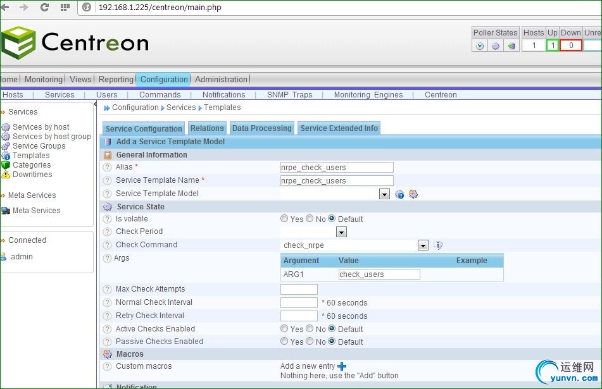Click the browser forward arrow

point(24,8)
